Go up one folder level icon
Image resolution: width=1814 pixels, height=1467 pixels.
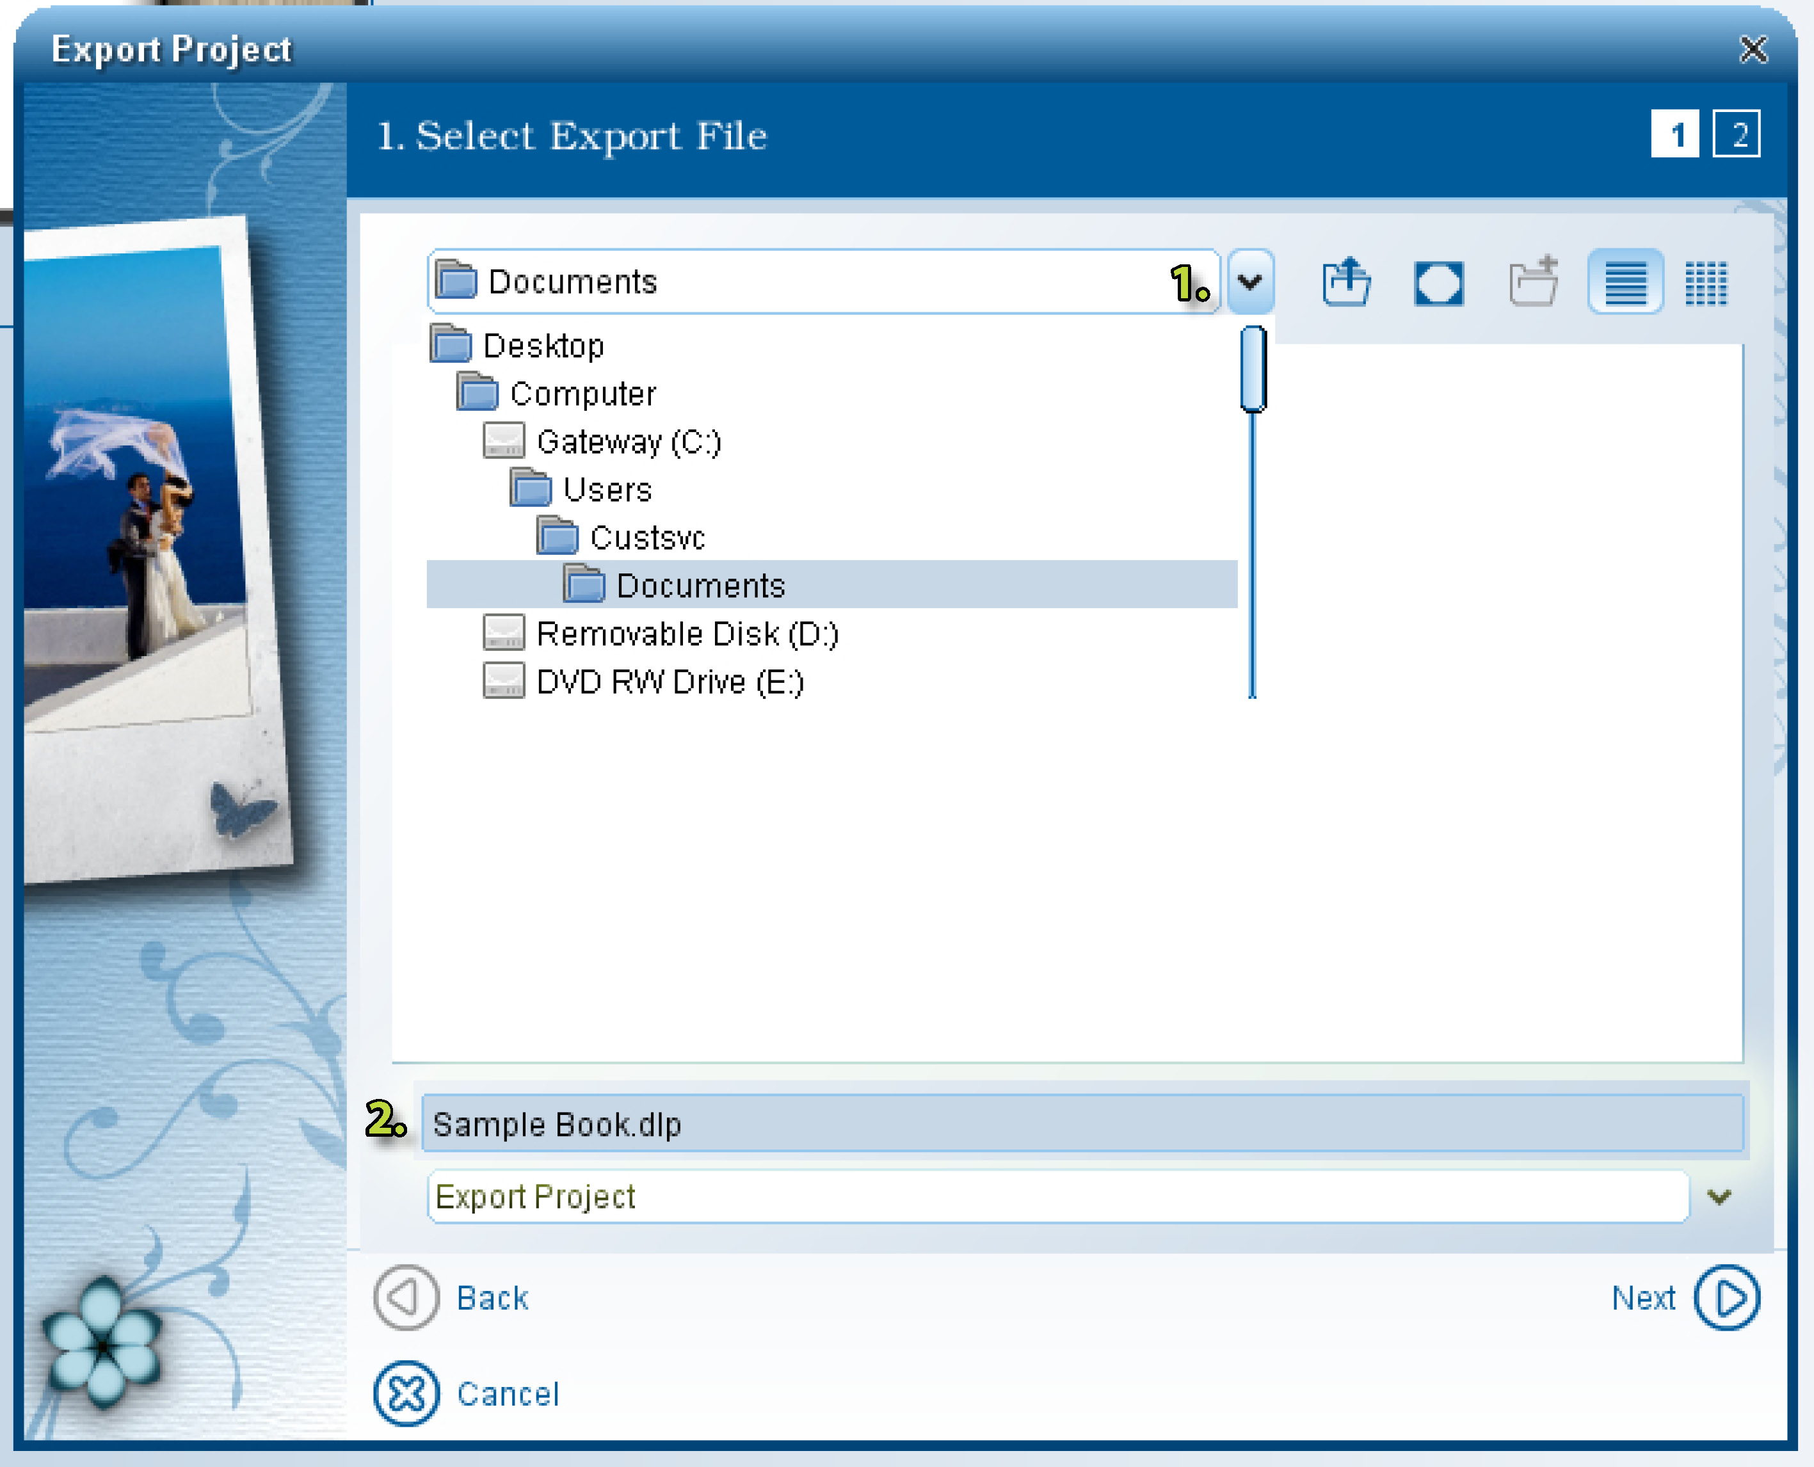tap(1346, 282)
